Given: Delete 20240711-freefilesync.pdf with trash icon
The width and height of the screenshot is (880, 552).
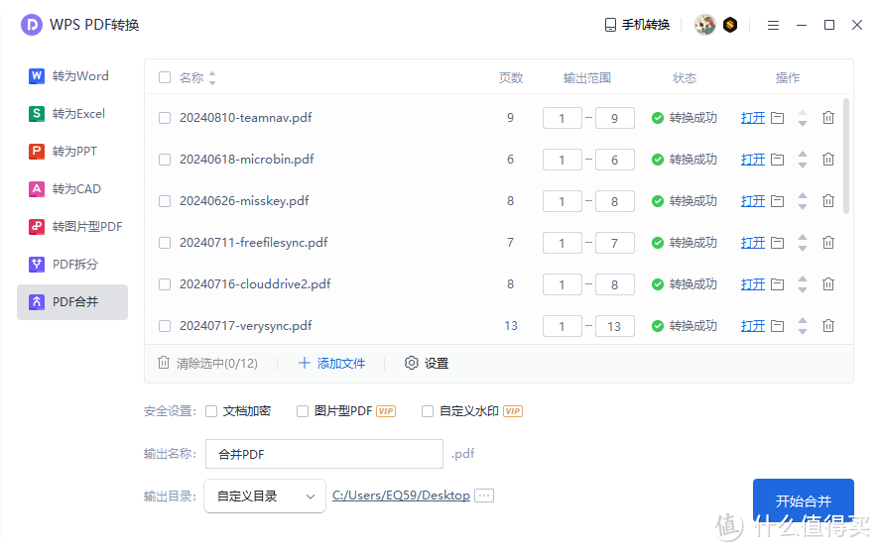Looking at the screenshot, I should (828, 242).
